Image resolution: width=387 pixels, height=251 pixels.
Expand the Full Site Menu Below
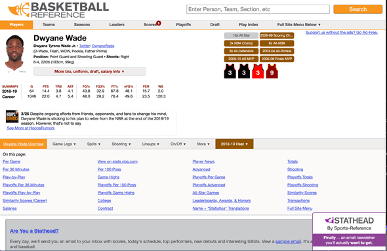click(298, 25)
